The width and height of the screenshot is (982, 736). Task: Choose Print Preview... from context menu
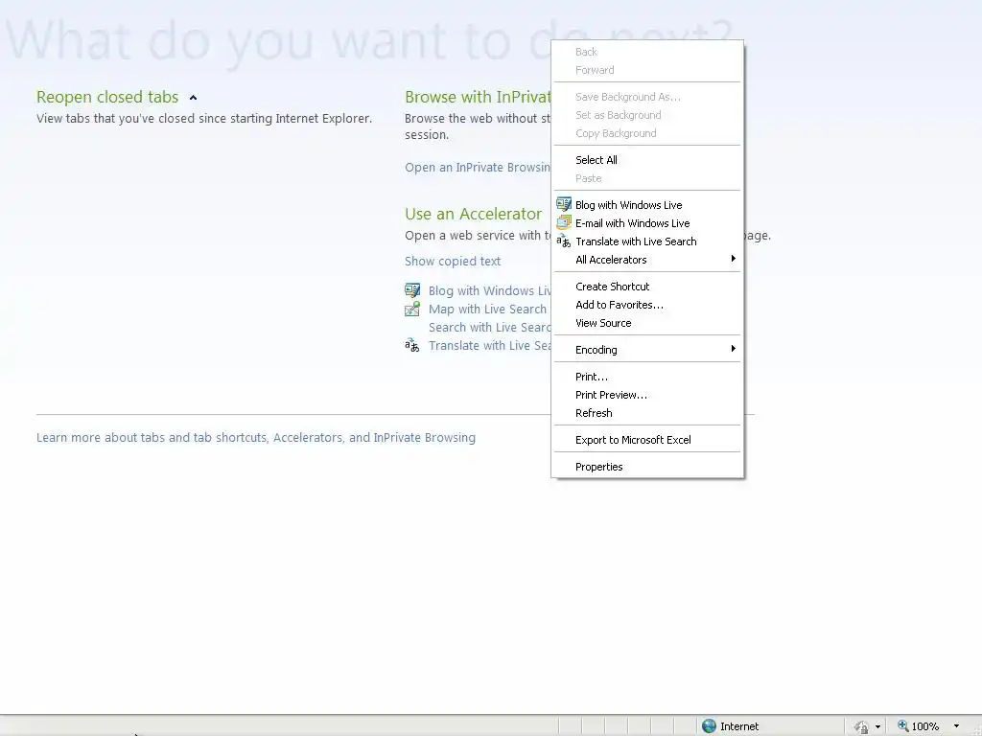647,395
